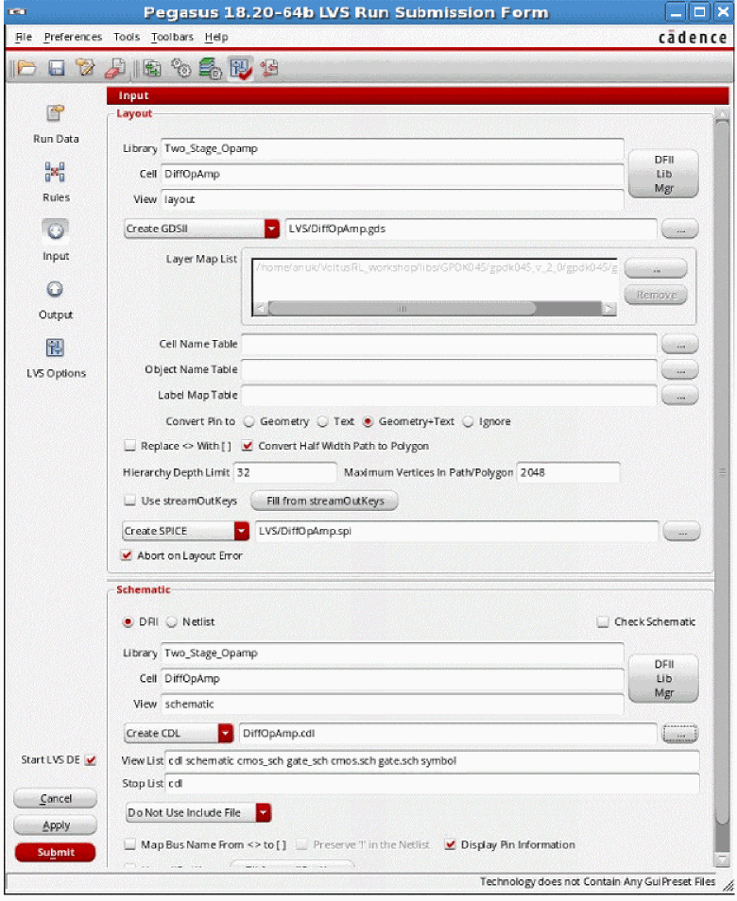Screen dimensions: 737x901
Task: Toggle Convert Half Width Path to Polygon
Action: click(248, 446)
